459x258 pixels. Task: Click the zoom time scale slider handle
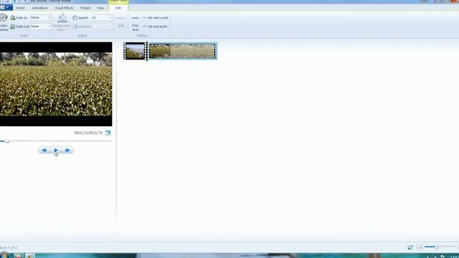tap(436, 247)
